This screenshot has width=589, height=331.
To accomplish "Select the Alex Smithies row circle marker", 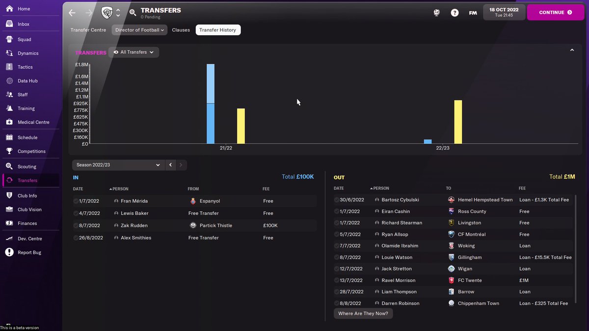I will (76, 238).
